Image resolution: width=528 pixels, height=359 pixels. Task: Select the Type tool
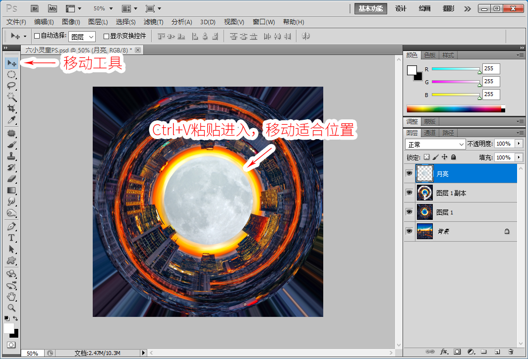click(11, 238)
